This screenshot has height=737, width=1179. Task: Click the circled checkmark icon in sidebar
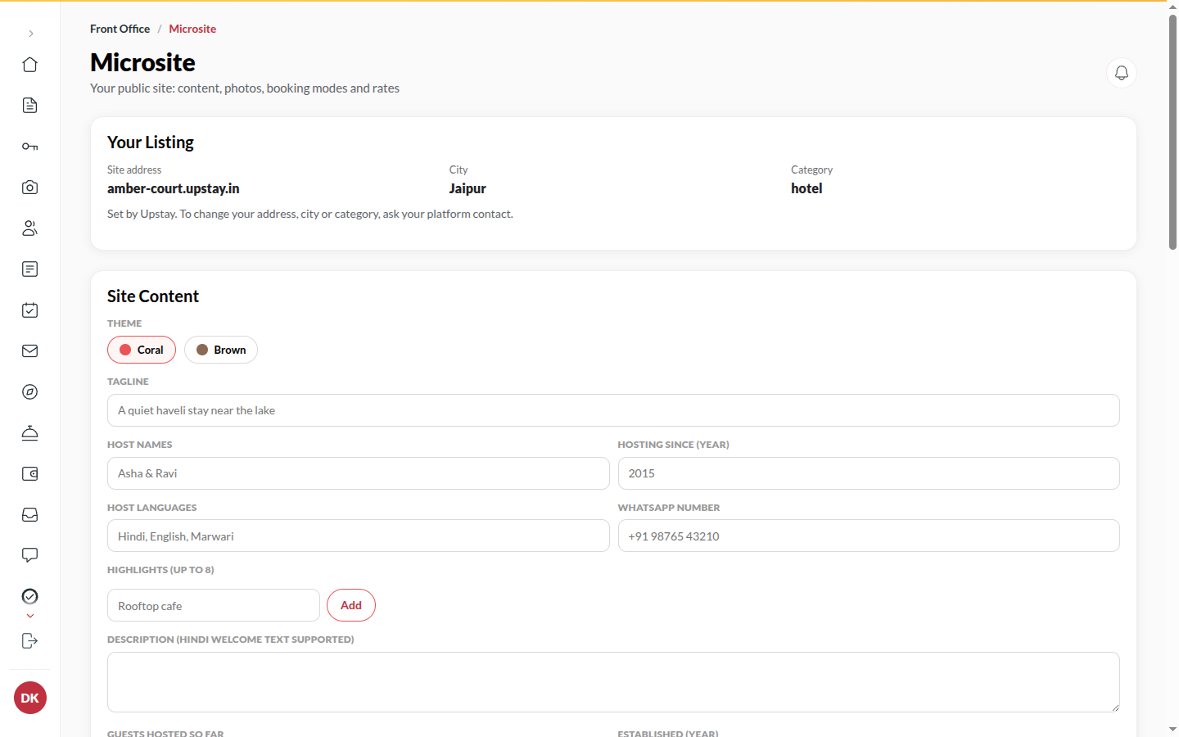point(30,596)
